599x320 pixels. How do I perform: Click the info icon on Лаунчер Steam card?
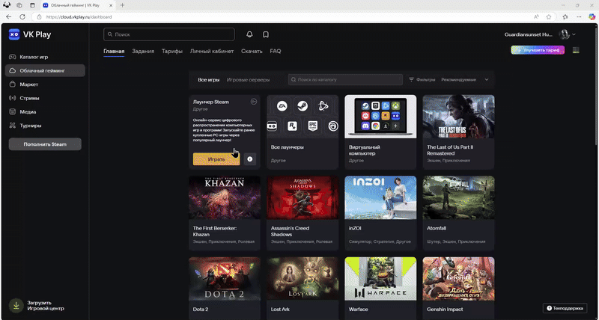click(x=250, y=159)
